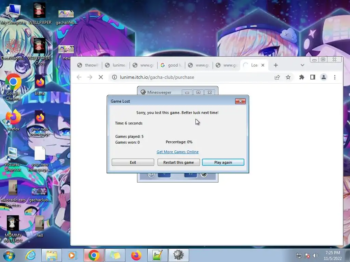This screenshot has width=350, height=262.
Task: Go back in Chrome history
Action: pos(79,77)
